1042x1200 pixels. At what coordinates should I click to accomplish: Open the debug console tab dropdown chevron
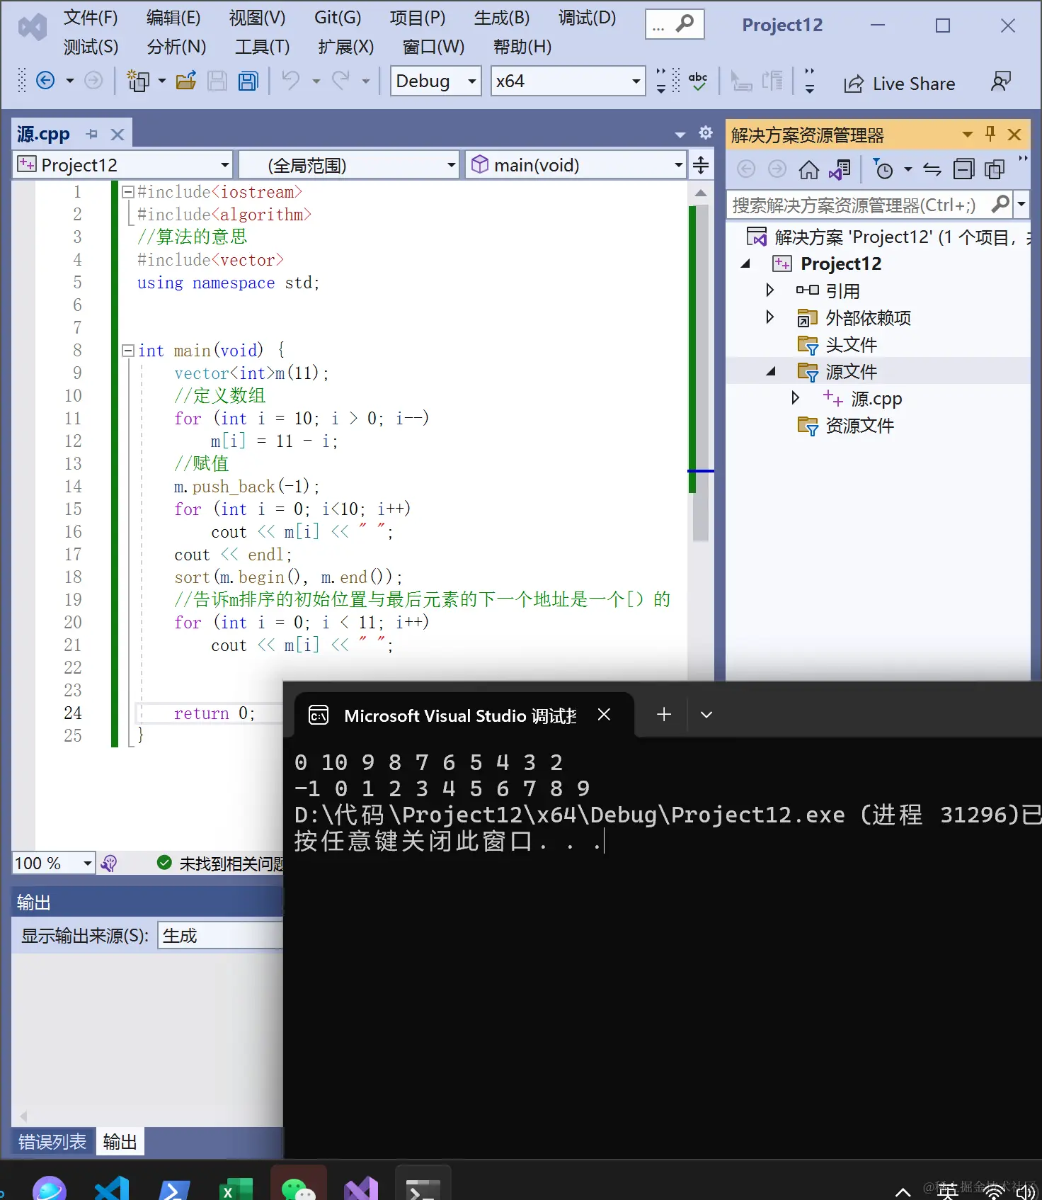click(706, 714)
